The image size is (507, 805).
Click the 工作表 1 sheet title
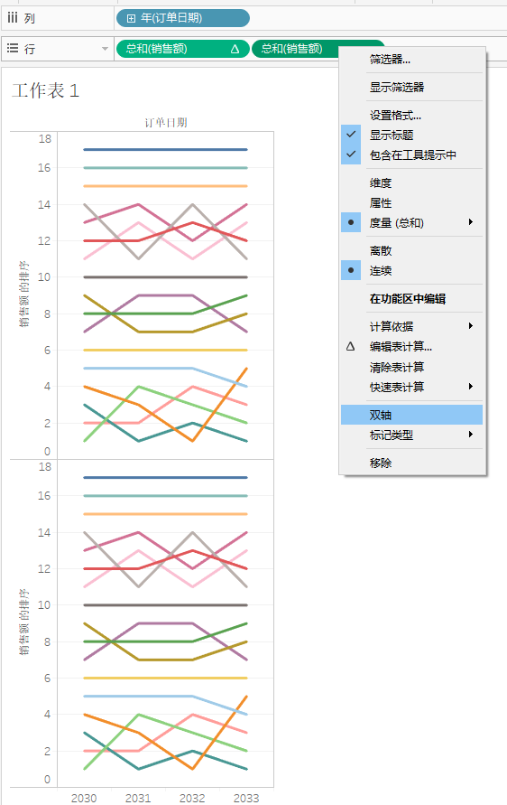point(46,91)
